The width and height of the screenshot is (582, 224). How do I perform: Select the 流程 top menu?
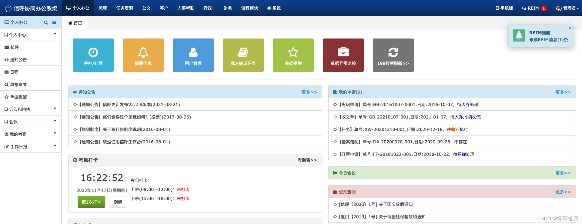coord(103,8)
